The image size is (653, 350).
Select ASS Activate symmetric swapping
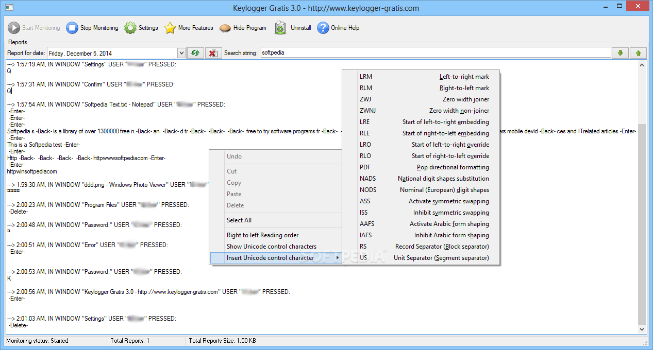point(421,201)
